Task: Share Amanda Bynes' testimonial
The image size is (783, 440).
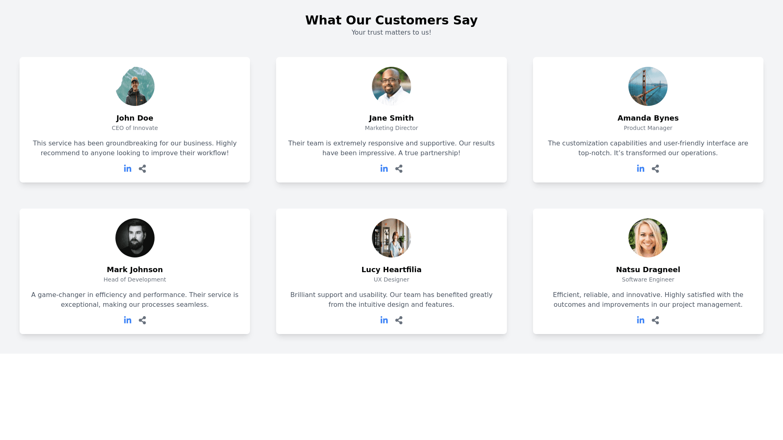Action: [x=655, y=169]
